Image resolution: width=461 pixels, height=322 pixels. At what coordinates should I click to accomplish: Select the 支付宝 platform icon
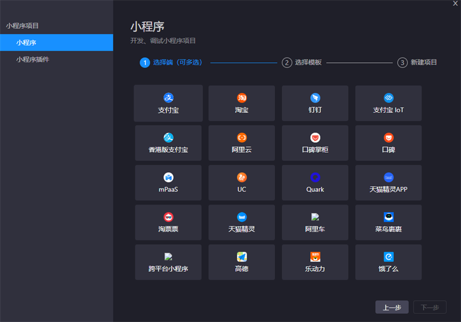[x=168, y=98]
